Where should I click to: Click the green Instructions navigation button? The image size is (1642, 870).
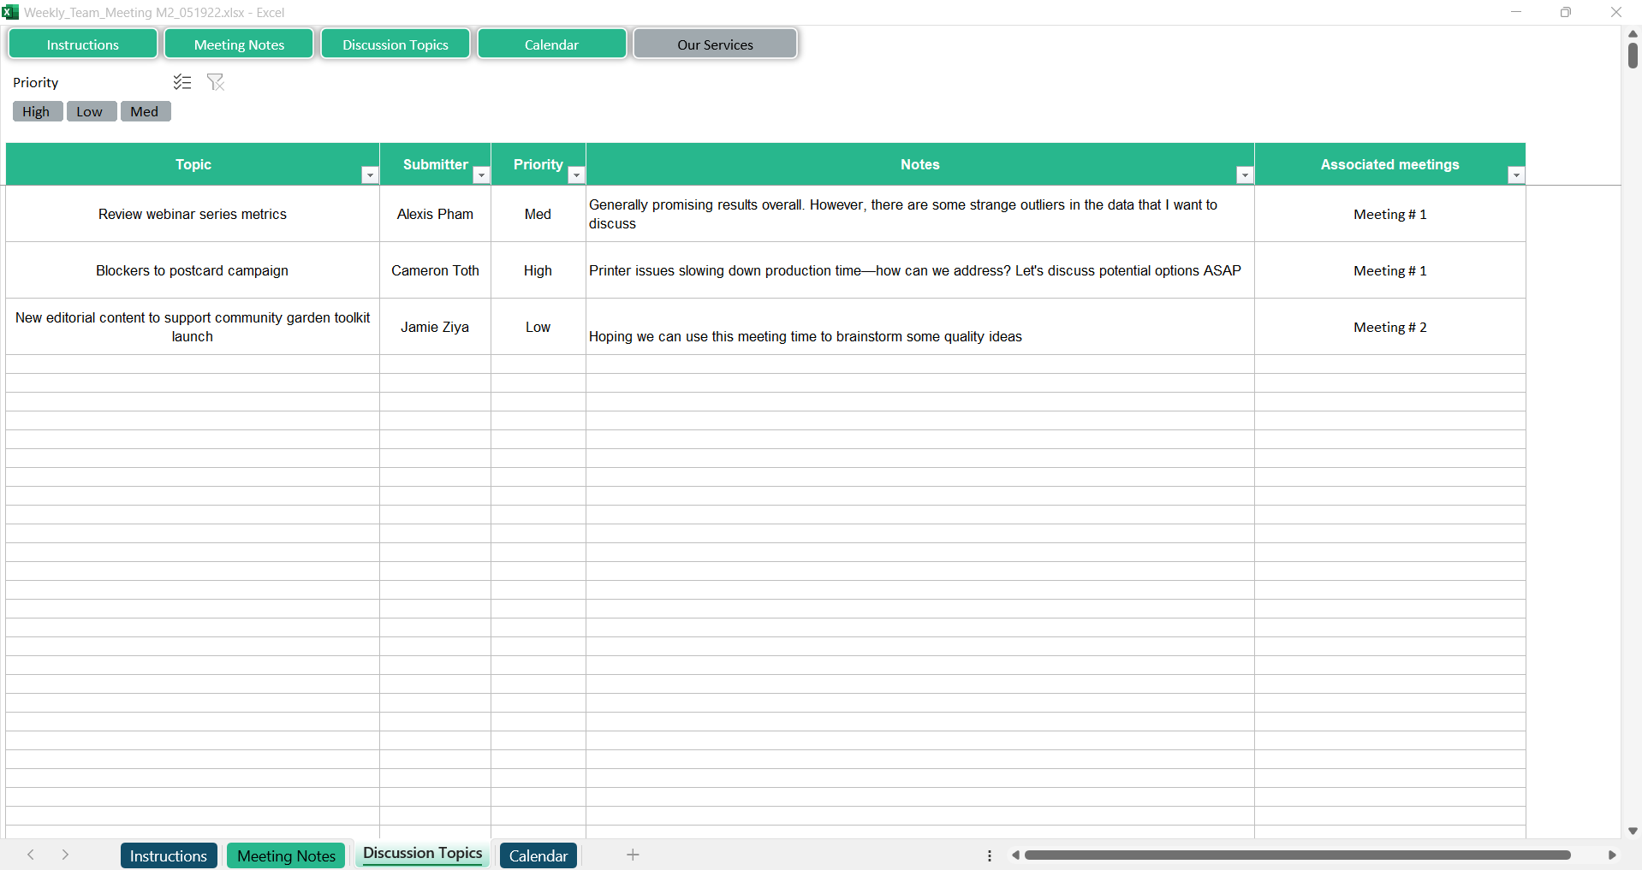tap(83, 44)
